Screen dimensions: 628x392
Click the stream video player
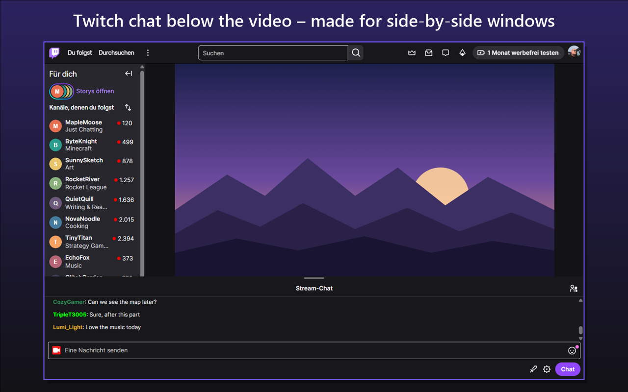pyautogui.click(x=365, y=170)
